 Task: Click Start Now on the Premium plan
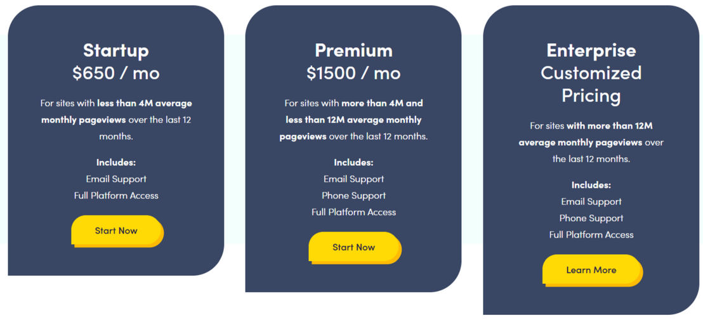point(355,248)
